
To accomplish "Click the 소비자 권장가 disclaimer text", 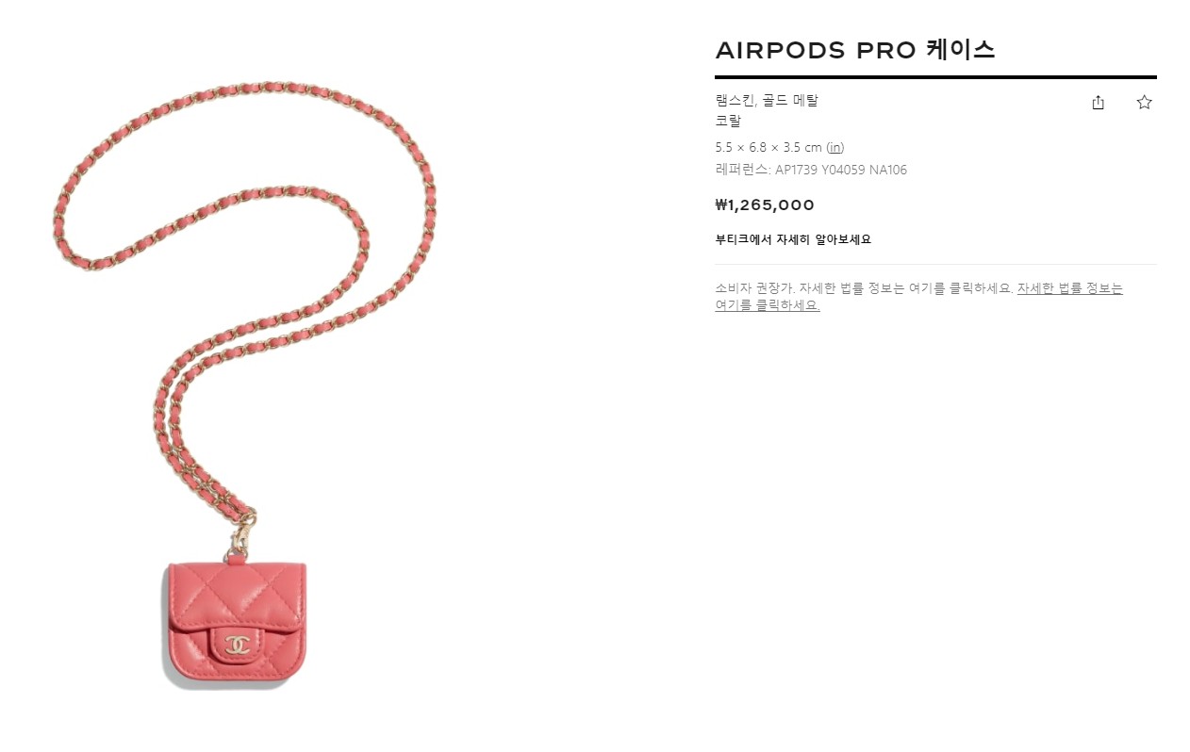I will tap(864, 288).
